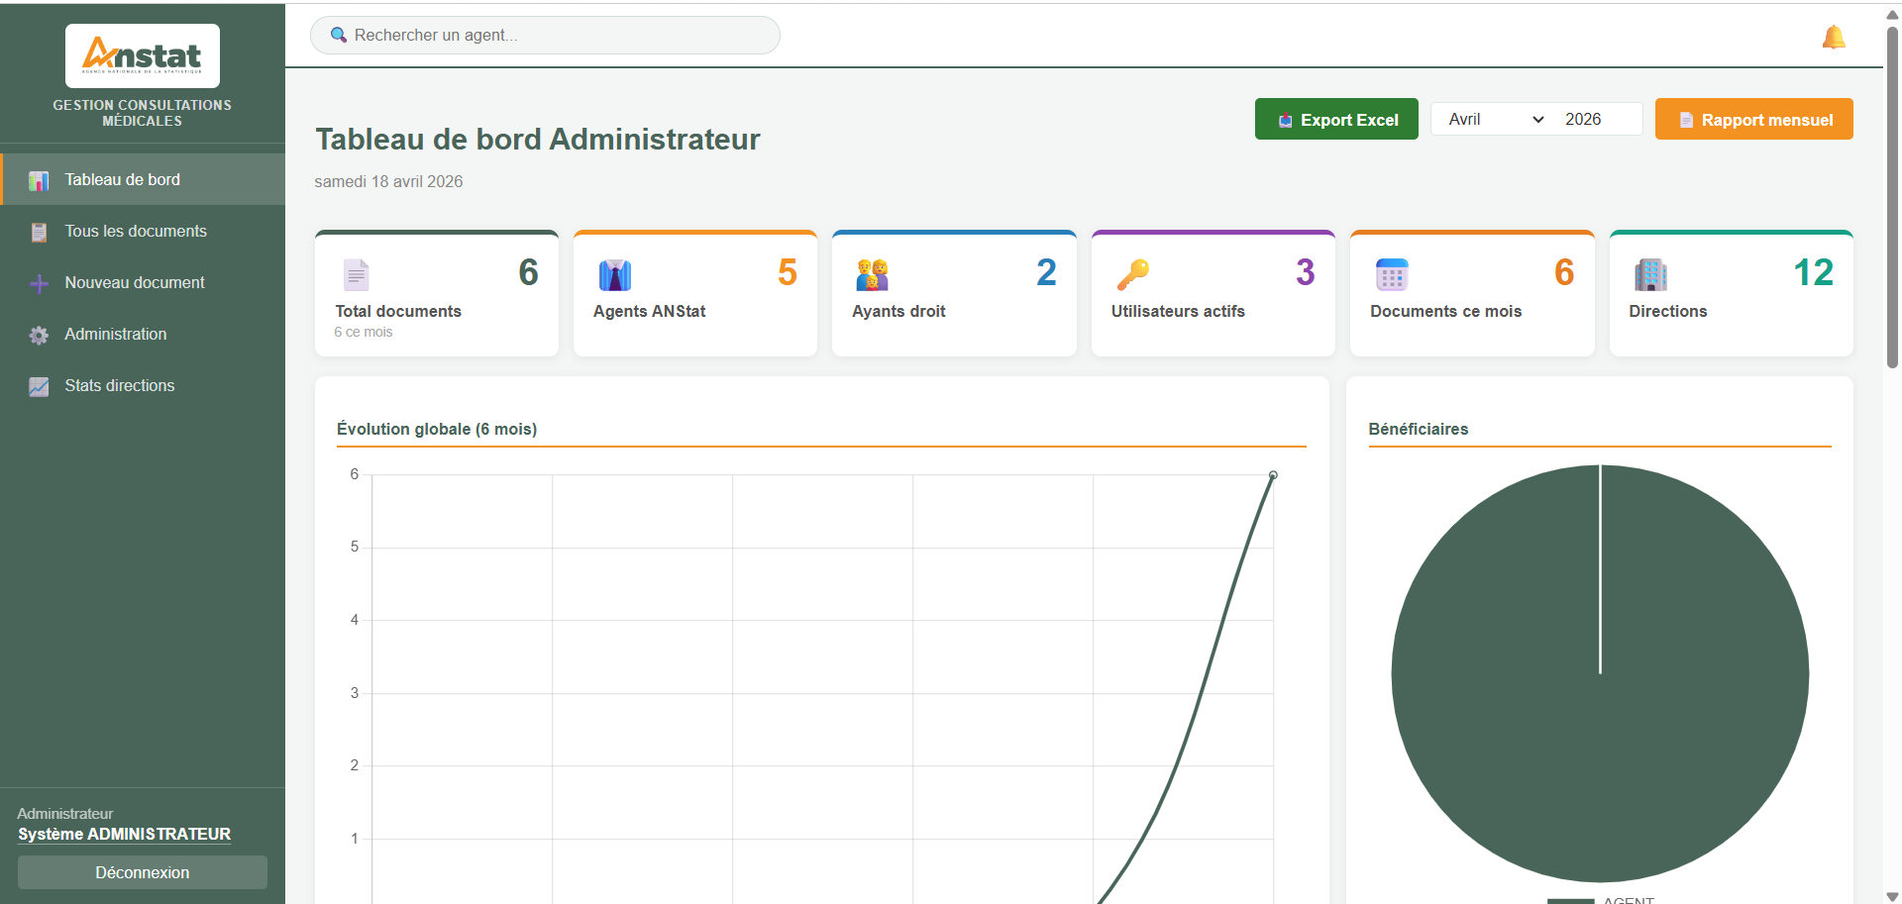The height and width of the screenshot is (904, 1902).
Task: Click the Ayants droit family icon
Action: click(872, 274)
